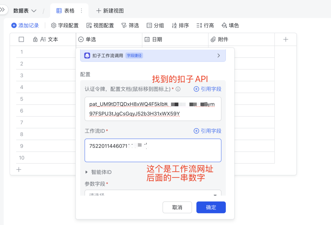331x225 pixels.
Task: Add a new row with bottom plus
Action: pos(19,170)
